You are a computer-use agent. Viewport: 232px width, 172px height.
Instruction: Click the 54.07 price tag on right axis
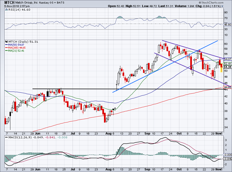click(x=228, y=59)
